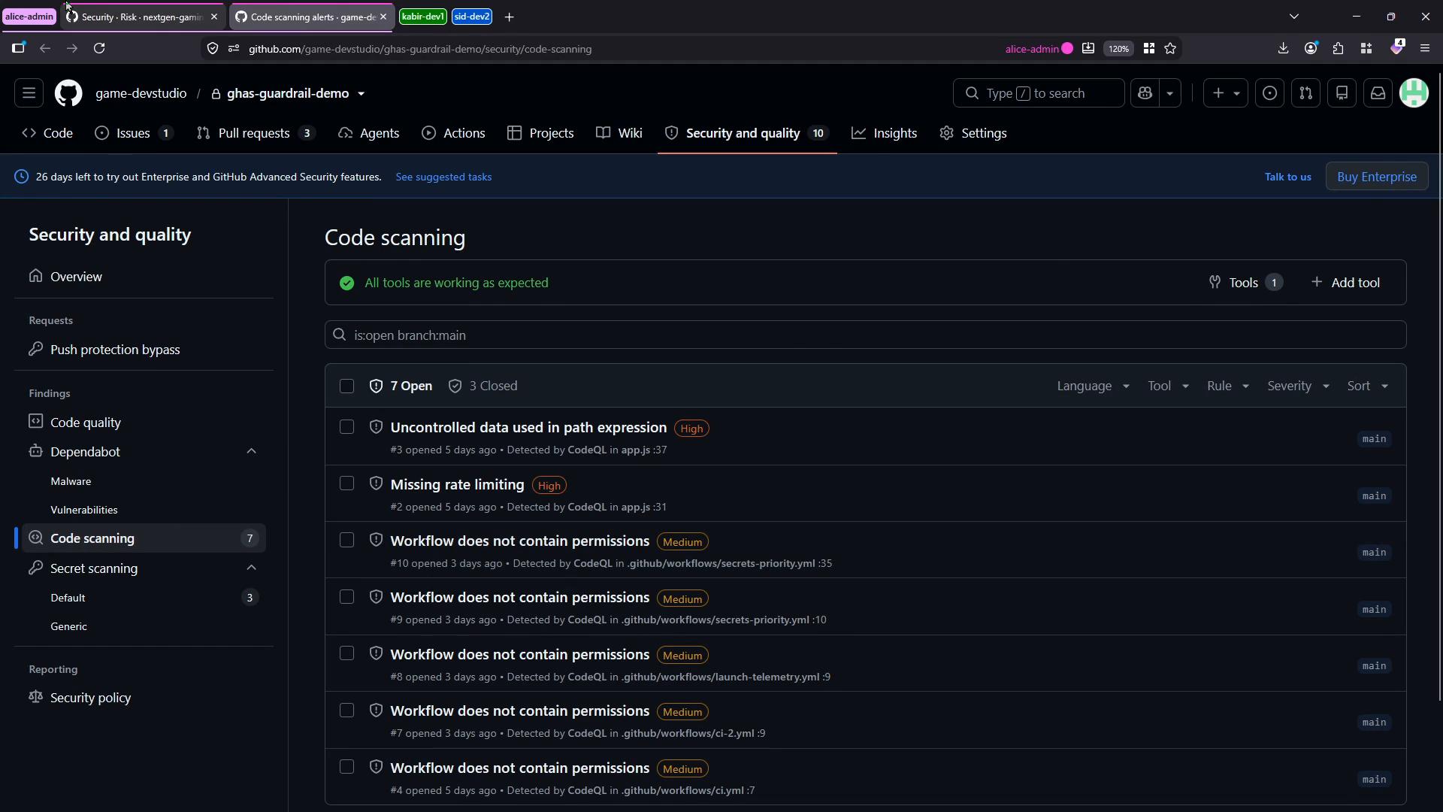The width and height of the screenshot is (1443, 812).
Task: Open repositories icon in GitHub header
Action: [x=1342, y=93]
